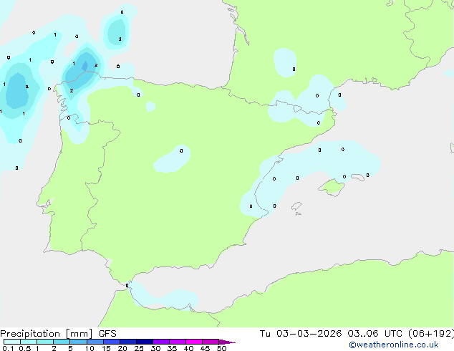Viewport: 454px width, 351px height.
Task: Select the 5–10 mm legend color swatch
Action: click(x=78, y=342)
